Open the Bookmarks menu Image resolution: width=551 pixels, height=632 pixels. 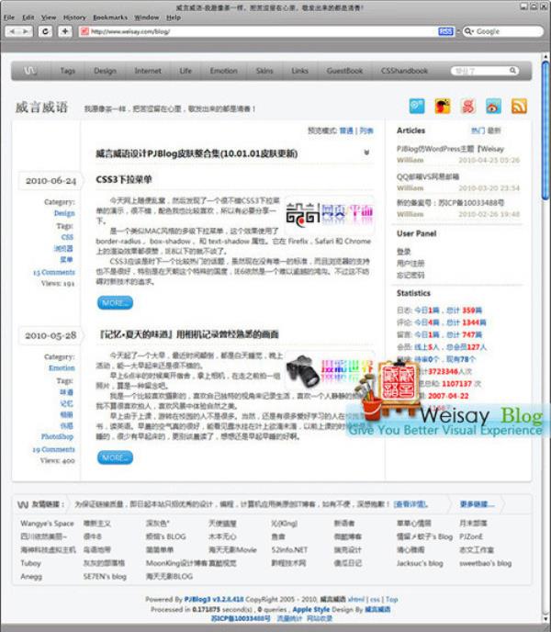click(110, 17)
